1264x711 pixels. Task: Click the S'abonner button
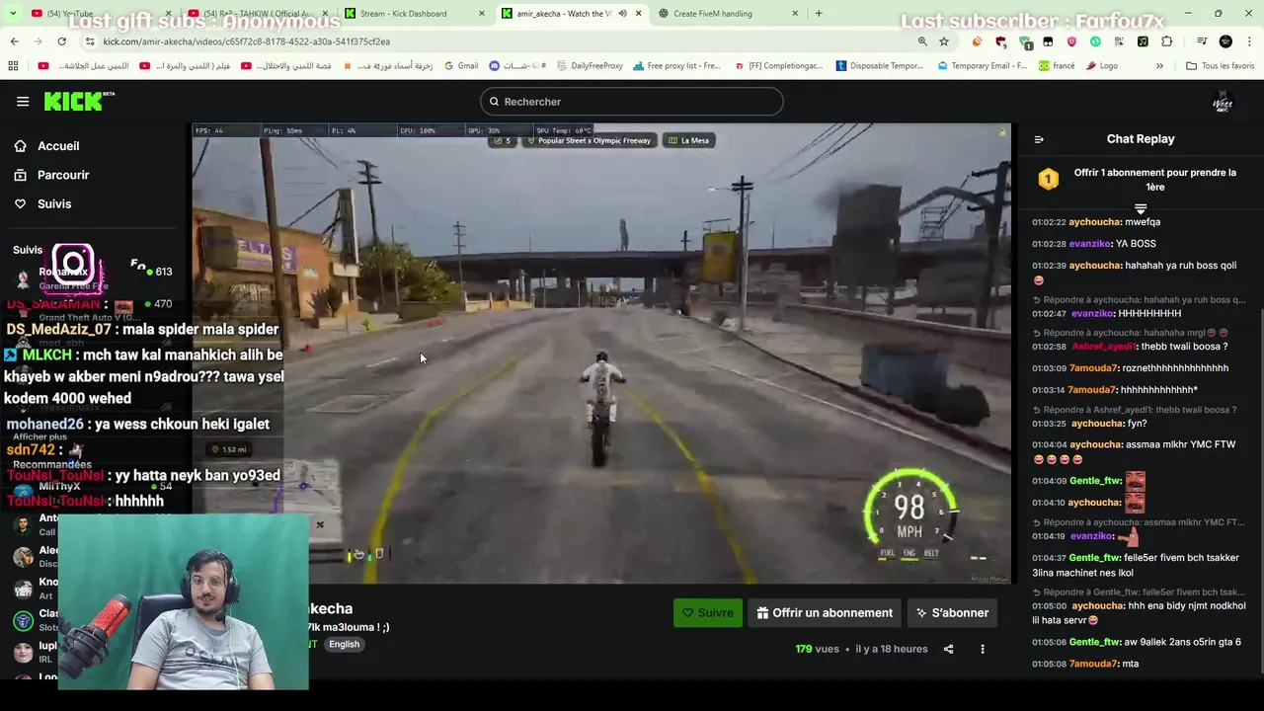coord(952,612)
